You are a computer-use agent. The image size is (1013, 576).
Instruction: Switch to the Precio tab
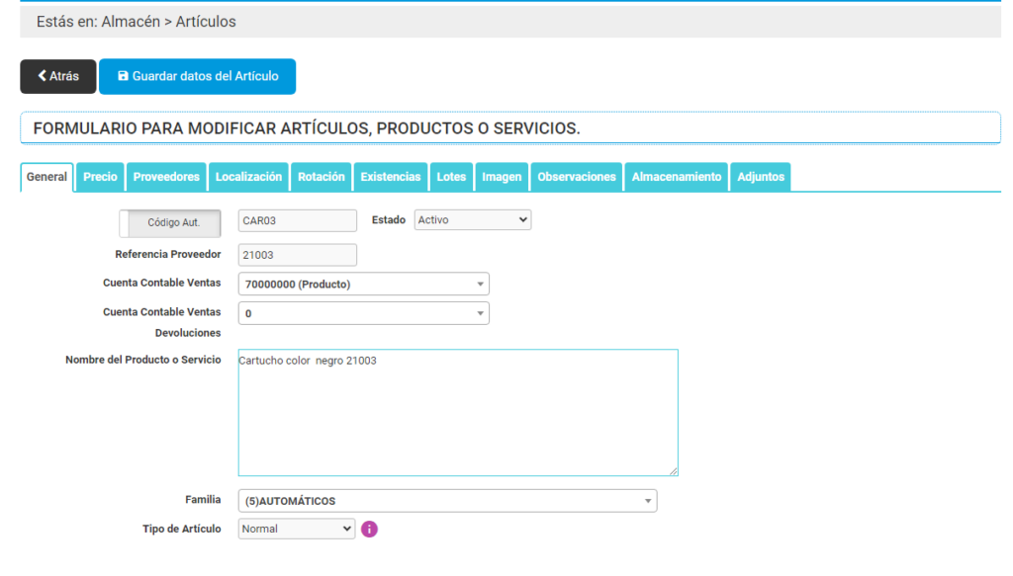[100, 177]
